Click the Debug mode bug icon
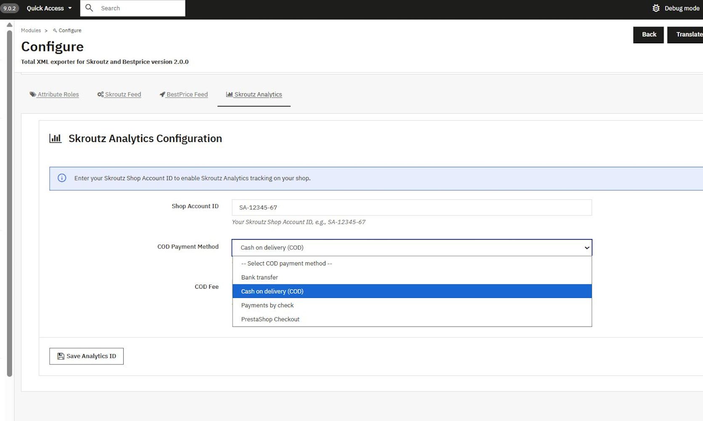 coord(655,8)
